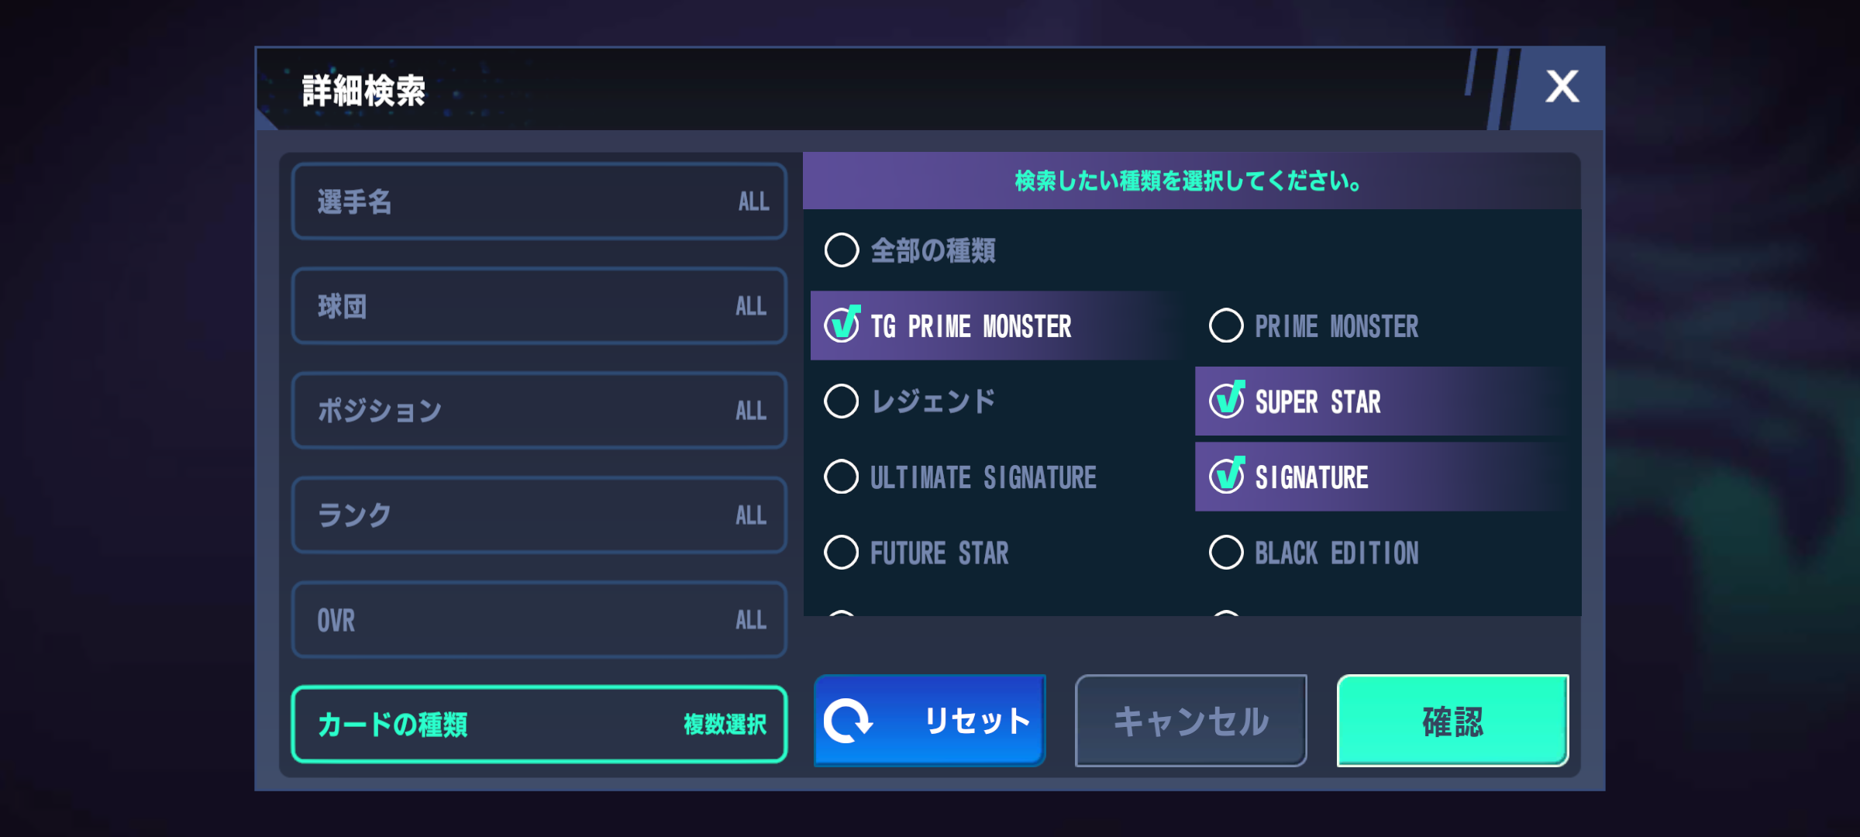Select the レジェンド card type

click(x=842, y=401)
